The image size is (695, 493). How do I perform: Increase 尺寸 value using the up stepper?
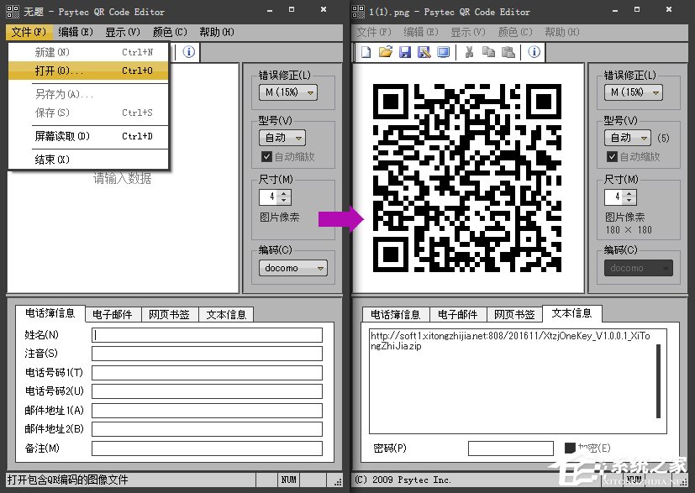point(283,193)
